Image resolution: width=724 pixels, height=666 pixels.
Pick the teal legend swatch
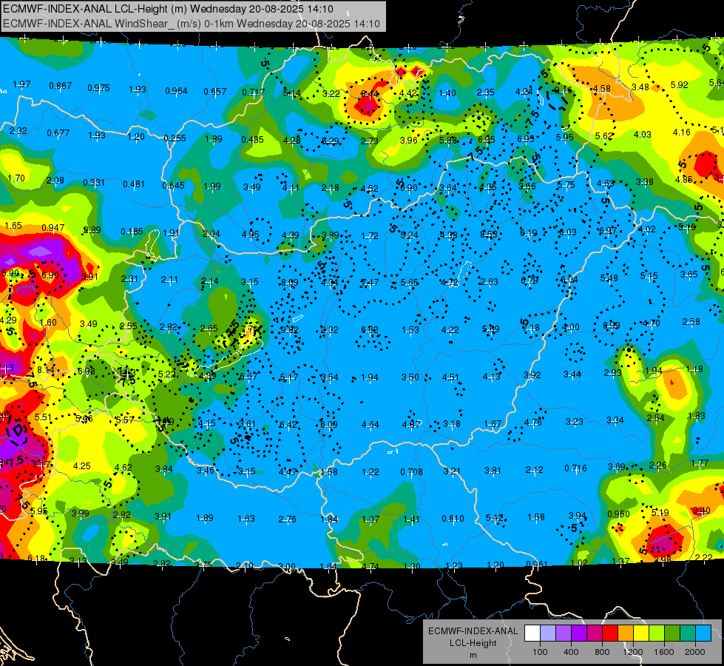point(687,633)
